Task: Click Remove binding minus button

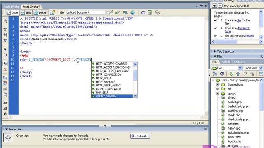Action: coord(220,6)
